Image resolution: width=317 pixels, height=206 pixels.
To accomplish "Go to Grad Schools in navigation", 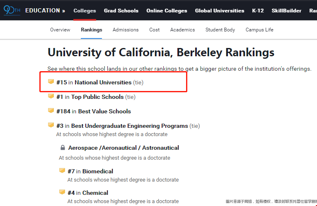I will tap(121, 11).
